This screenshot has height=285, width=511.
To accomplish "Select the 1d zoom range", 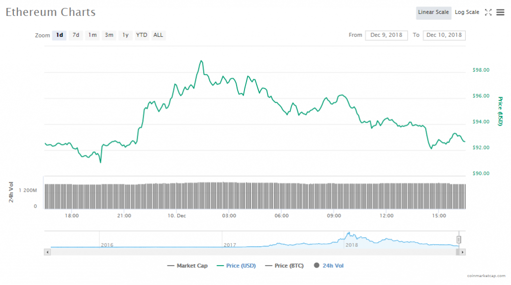I will click(x=59, y=35).
